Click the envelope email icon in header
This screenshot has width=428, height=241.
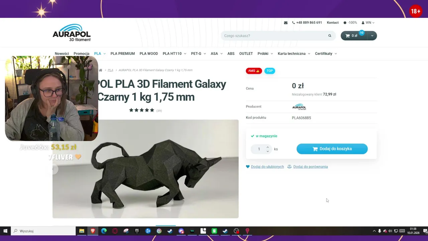pyautogui.click(x=286, y=23)
